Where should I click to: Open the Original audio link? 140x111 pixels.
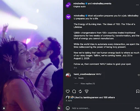79,7
